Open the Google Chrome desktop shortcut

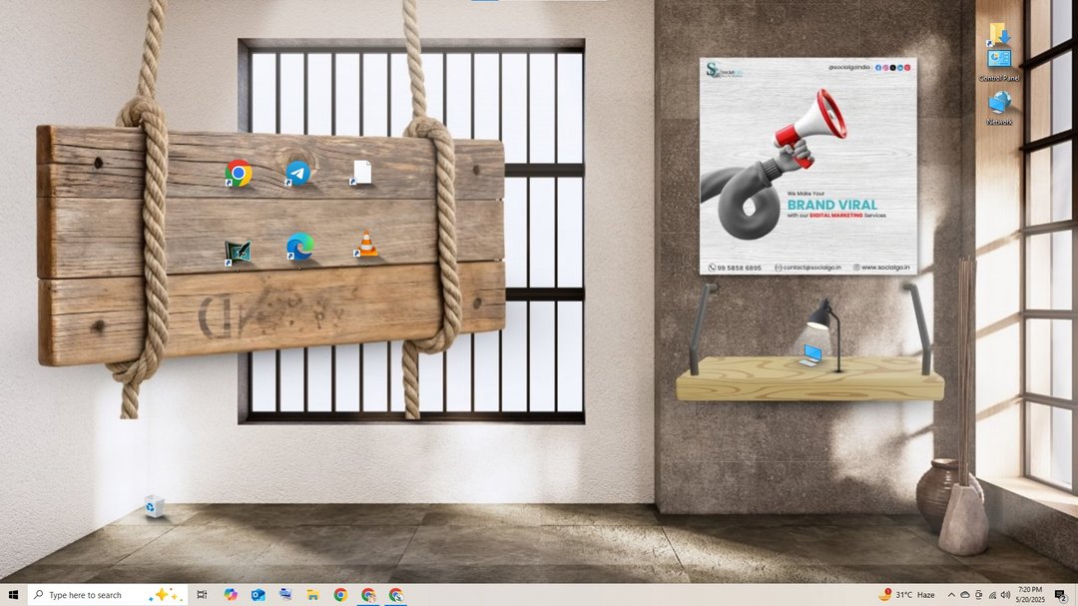coord(238,174)
